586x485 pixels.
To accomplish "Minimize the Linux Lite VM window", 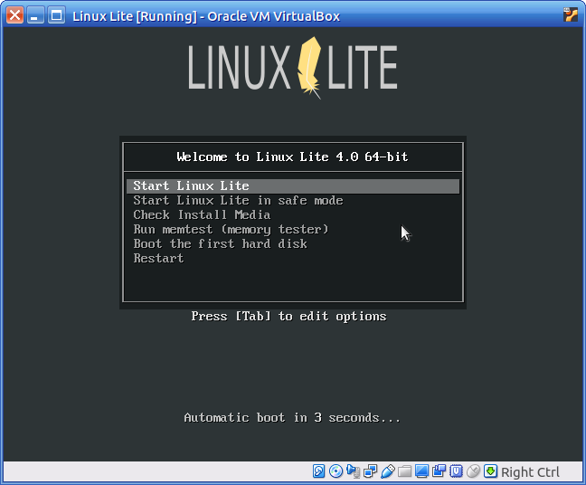I will [35, 15].
